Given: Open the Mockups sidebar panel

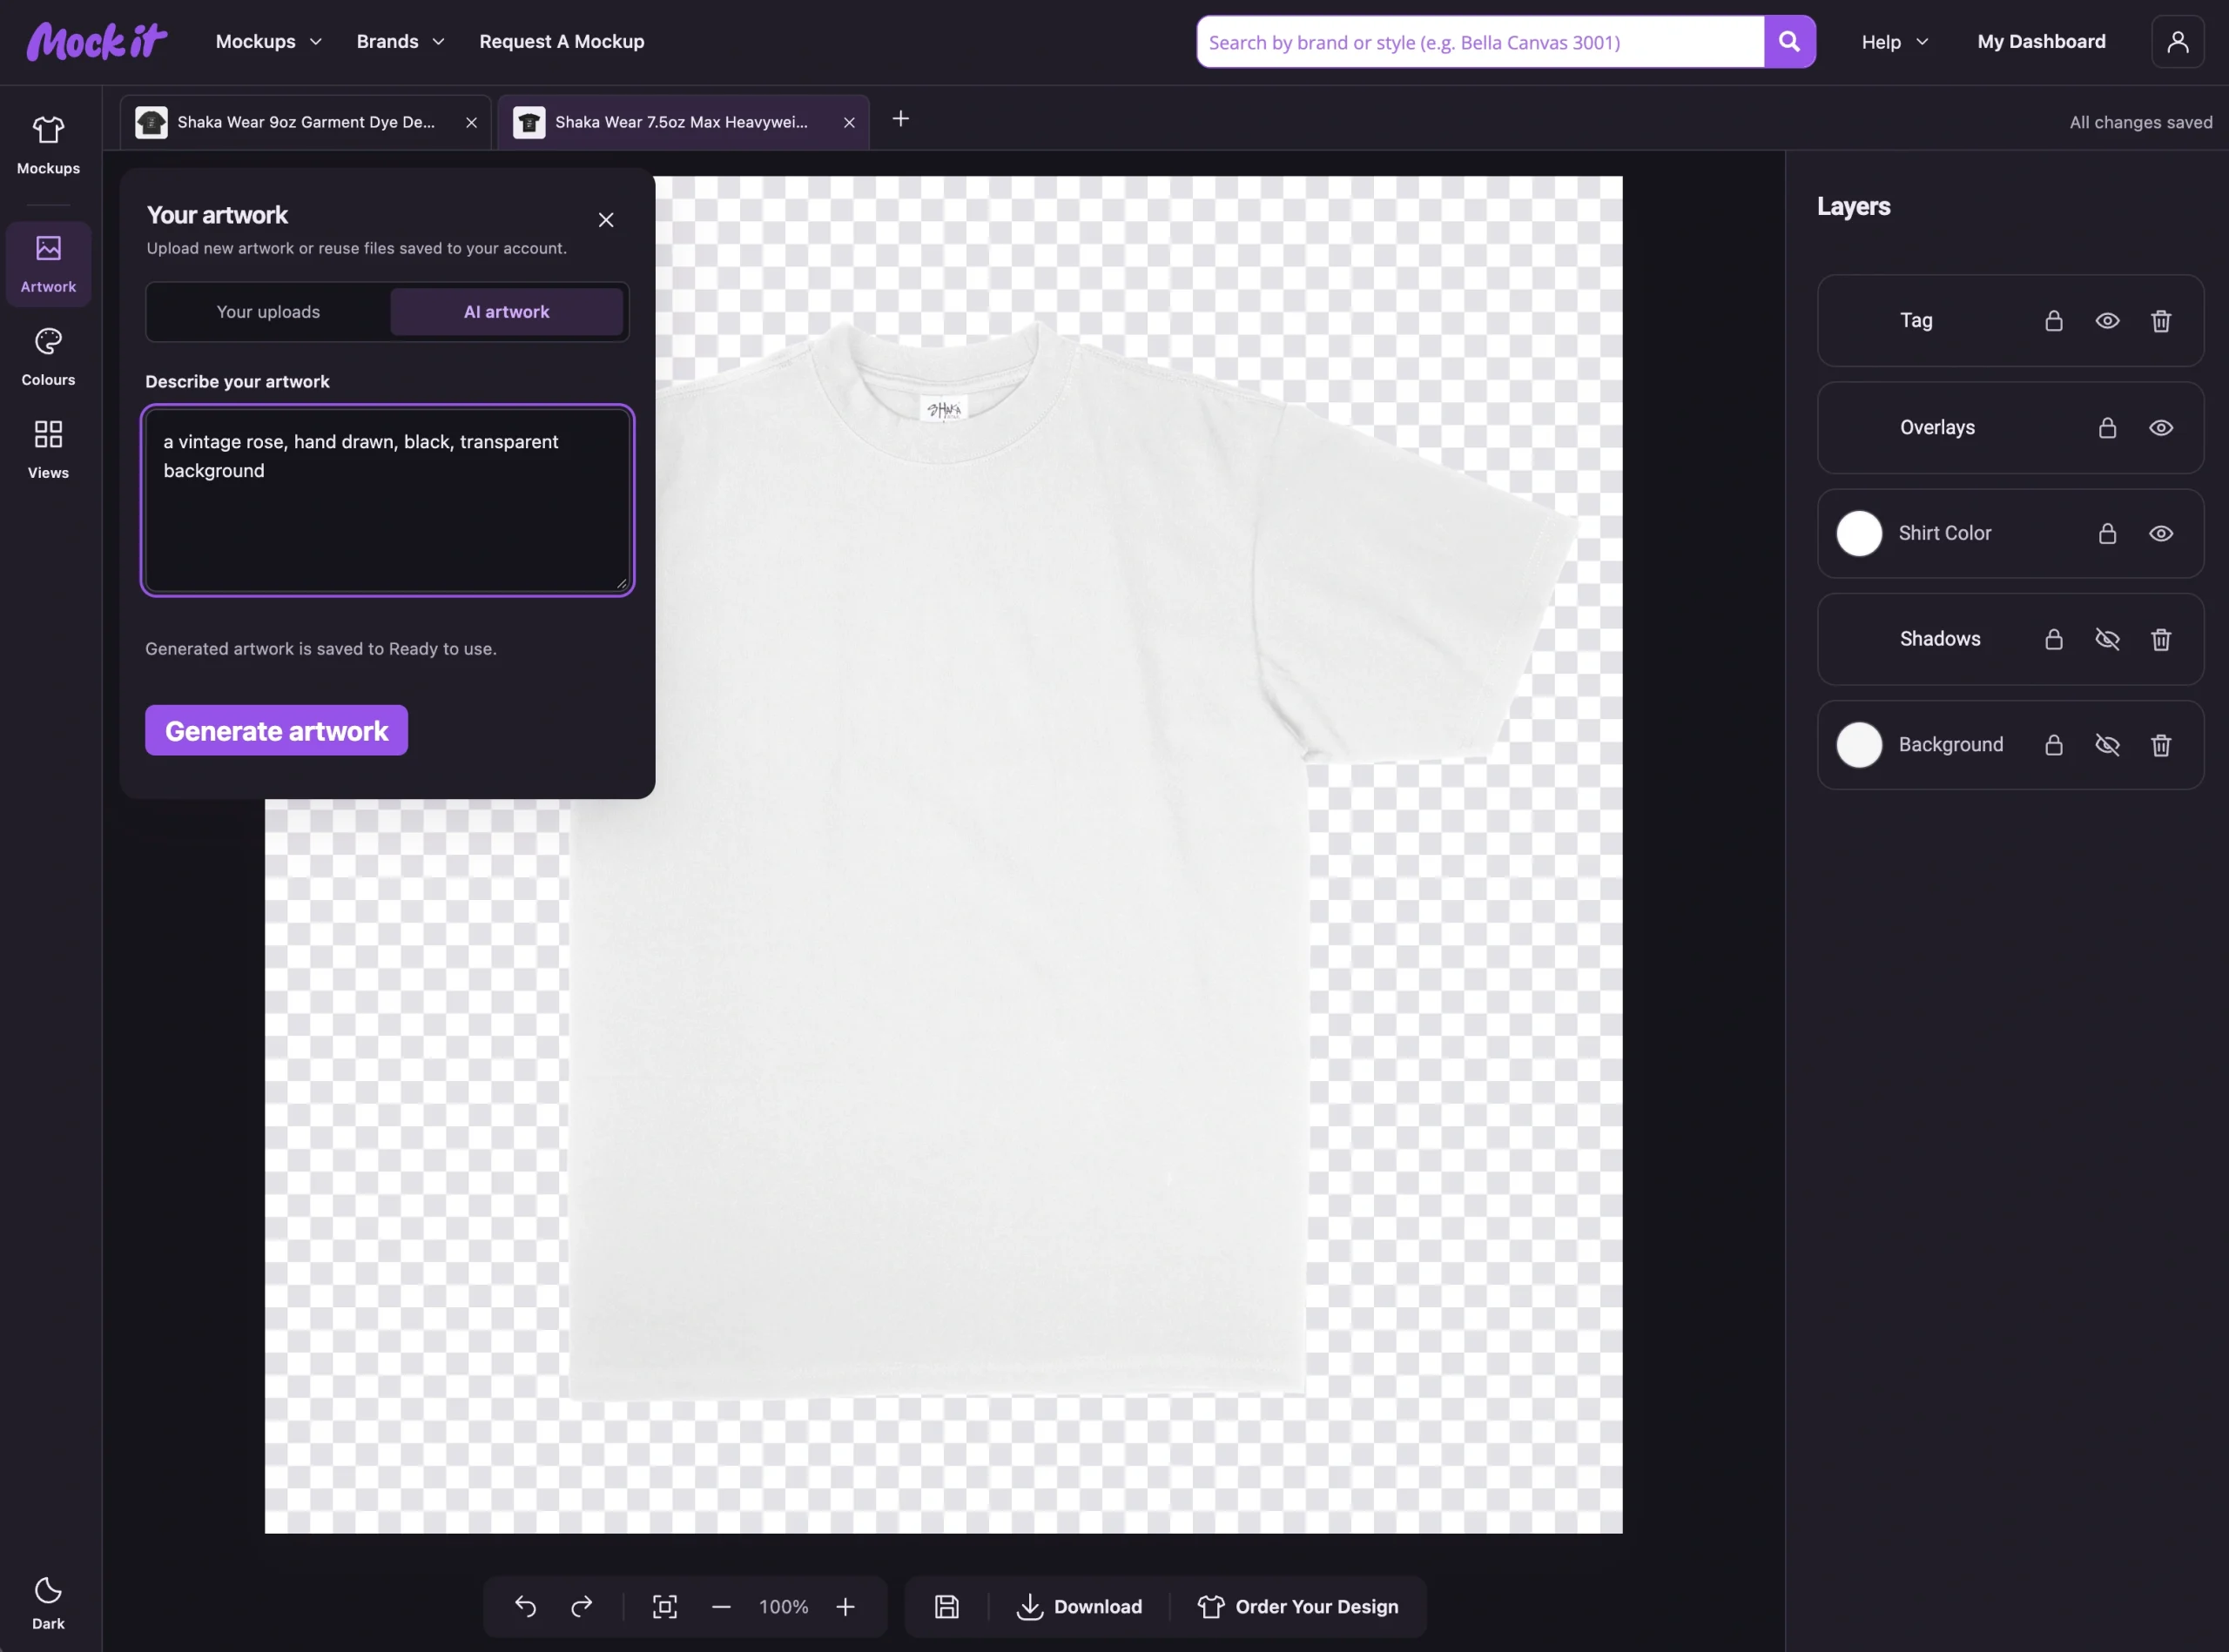Looking at the screenshot, I should (x=48, y=145).
